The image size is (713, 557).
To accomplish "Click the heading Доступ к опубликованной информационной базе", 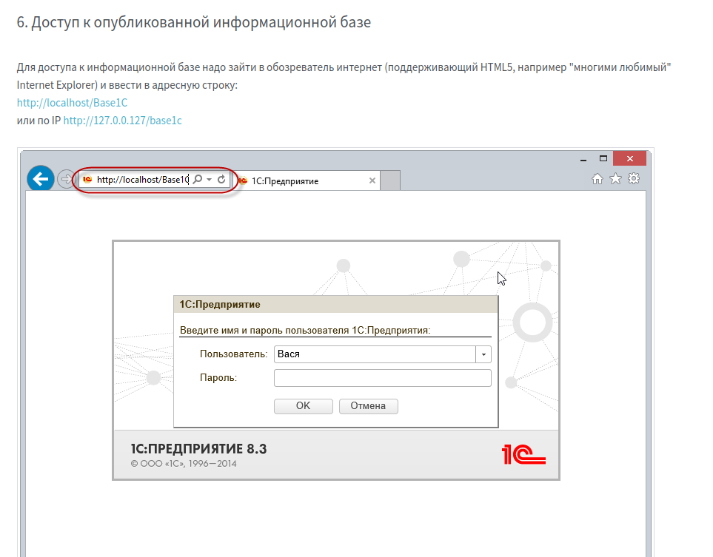I will 194,22.
